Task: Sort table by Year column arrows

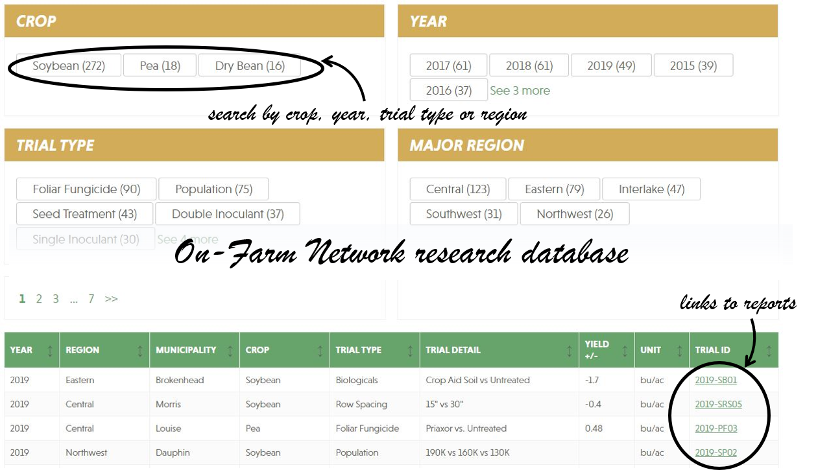Action: coord(50,350)
